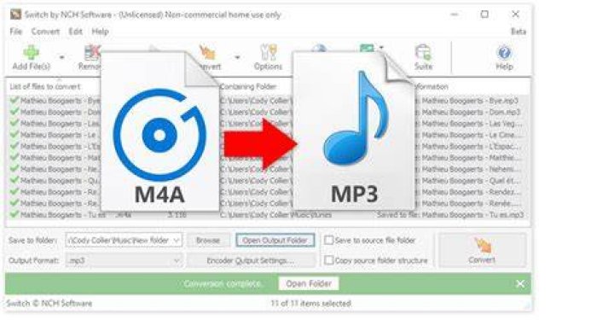Click the Switch app icon in title bar

point(15,15)
